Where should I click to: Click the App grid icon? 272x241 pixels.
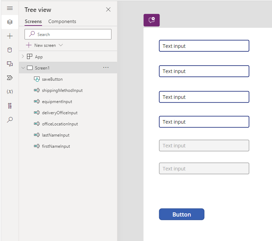pos(30,57)
